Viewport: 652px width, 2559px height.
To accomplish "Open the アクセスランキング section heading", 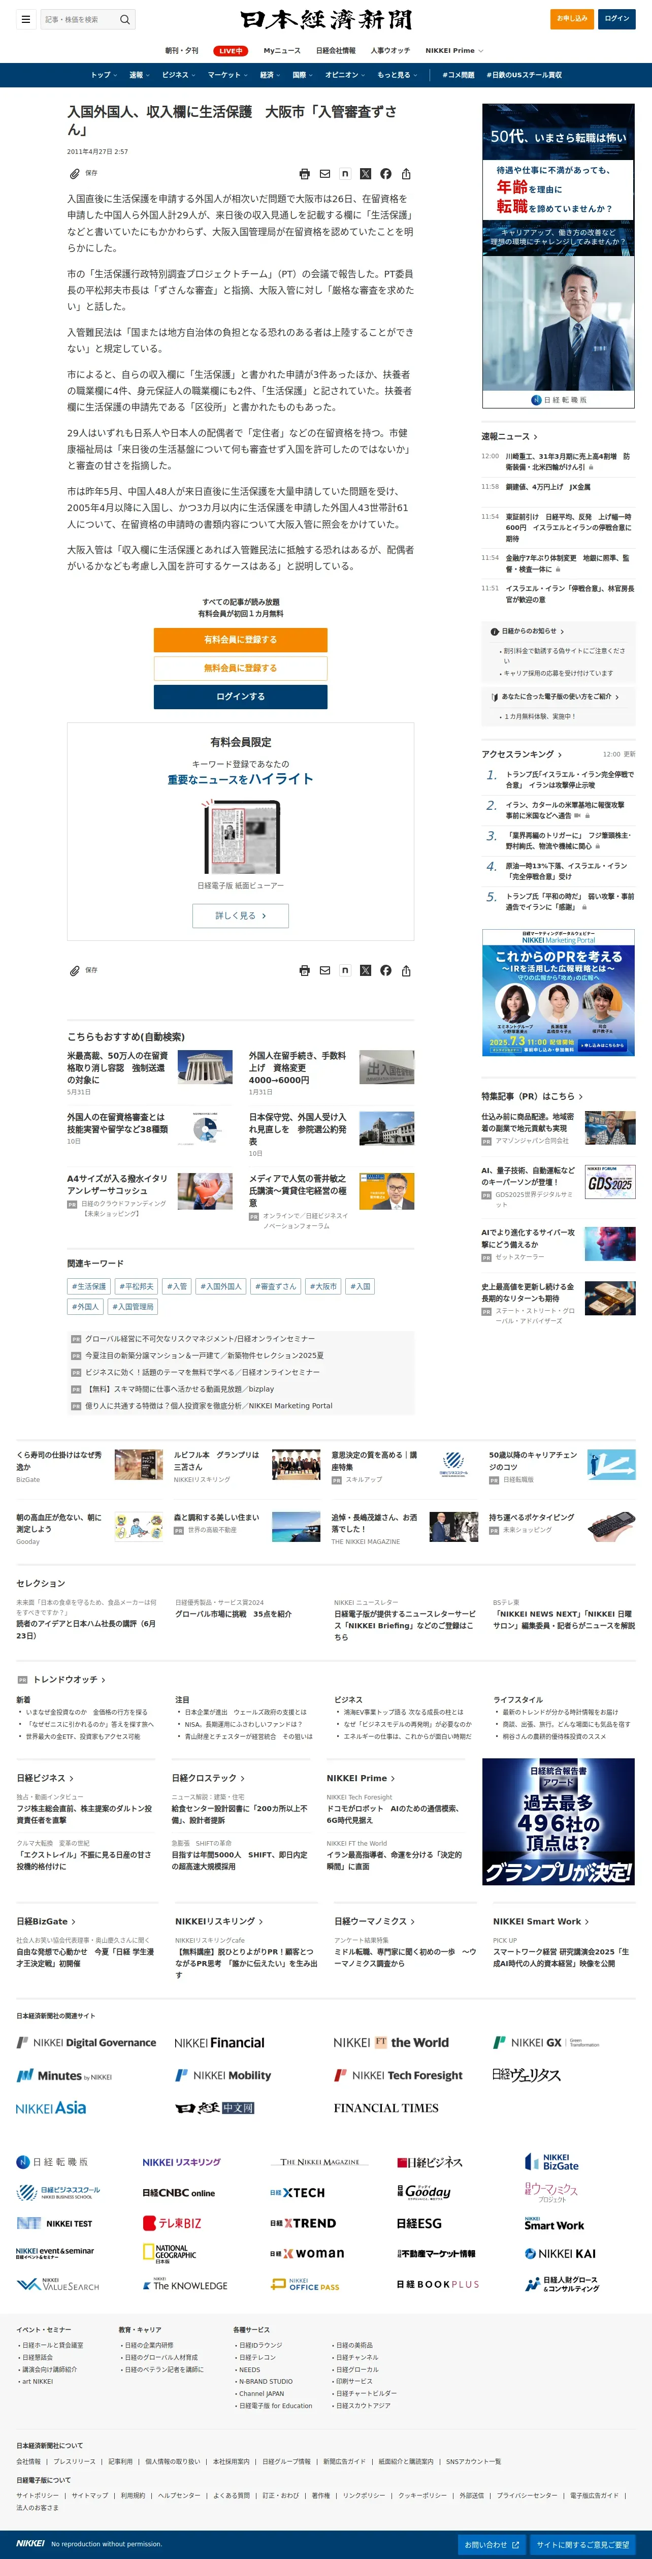I will tap(521, 754).
